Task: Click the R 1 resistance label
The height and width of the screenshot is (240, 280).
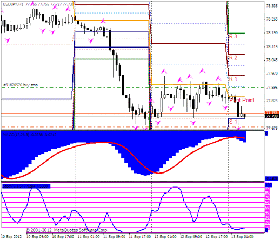Action: click(x=233, y=79)
